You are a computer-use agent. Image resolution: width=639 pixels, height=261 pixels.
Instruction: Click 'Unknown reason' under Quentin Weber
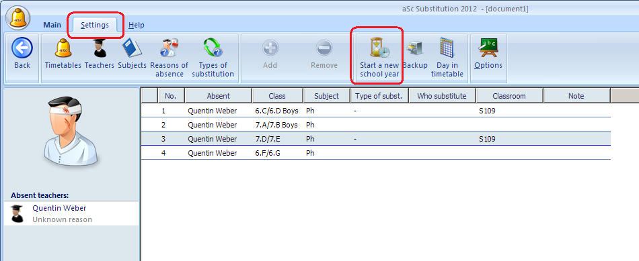click(x=62, y=219)
